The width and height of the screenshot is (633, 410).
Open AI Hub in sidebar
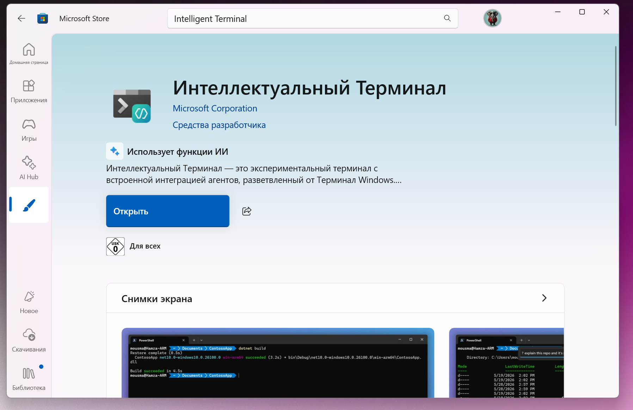click(29, 168)
